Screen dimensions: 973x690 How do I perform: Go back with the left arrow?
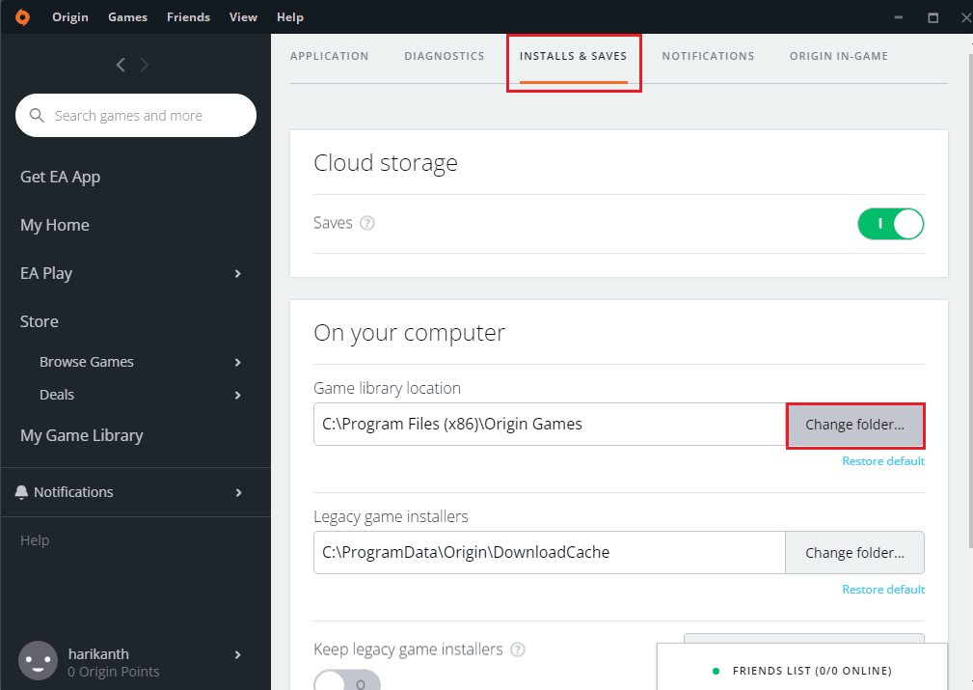[121, 64]
